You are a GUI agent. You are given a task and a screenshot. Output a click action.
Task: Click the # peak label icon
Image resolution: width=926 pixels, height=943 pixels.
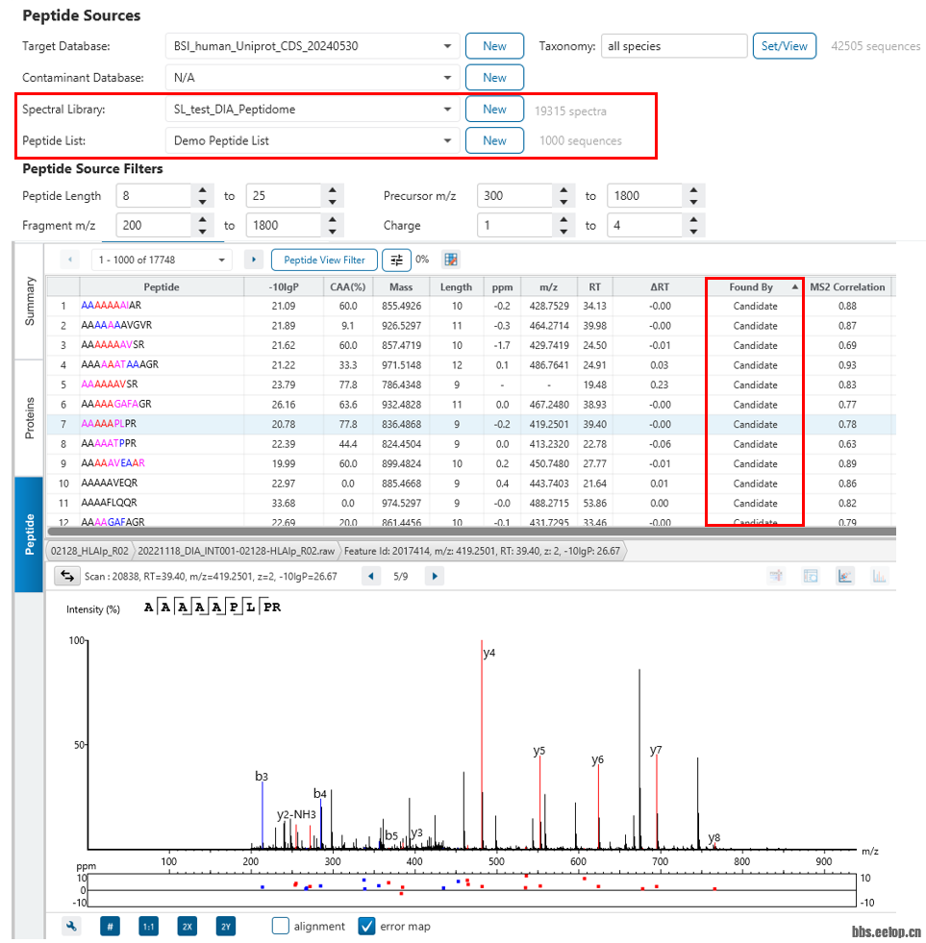(x=111, y=926)
